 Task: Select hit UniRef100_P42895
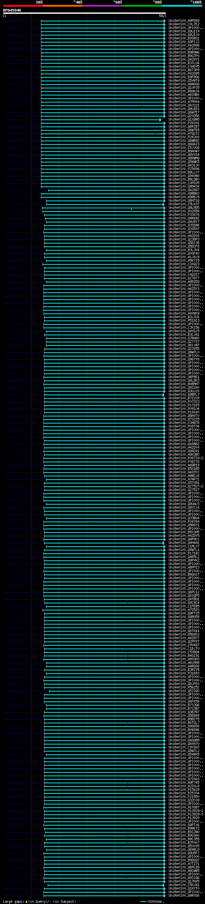[x=184, y=74]
